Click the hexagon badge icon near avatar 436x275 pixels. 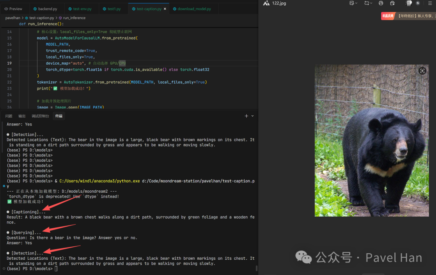[x=418, y=3]
